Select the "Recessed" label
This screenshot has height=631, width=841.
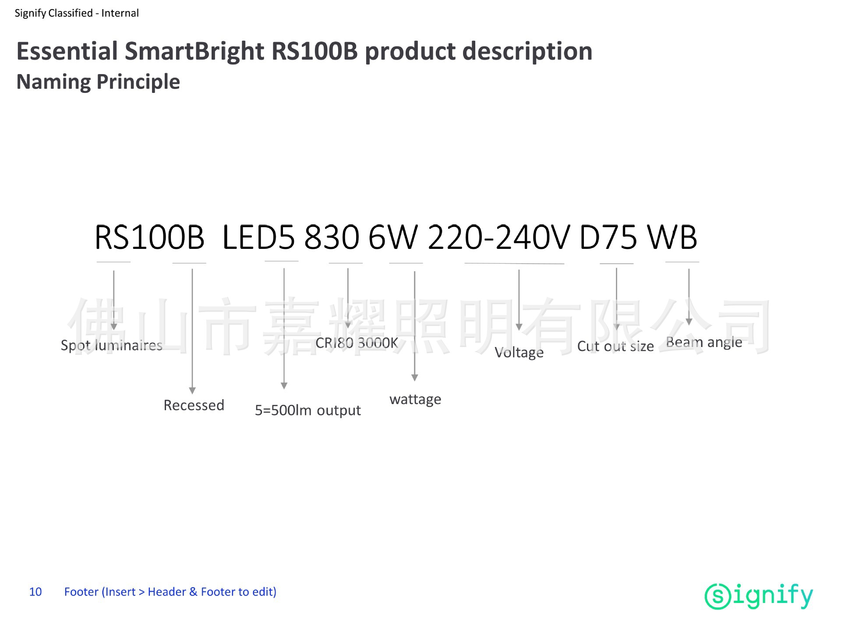[194, 405]
